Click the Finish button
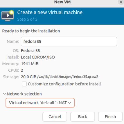 pyautogui.click(x=110, y=117)
